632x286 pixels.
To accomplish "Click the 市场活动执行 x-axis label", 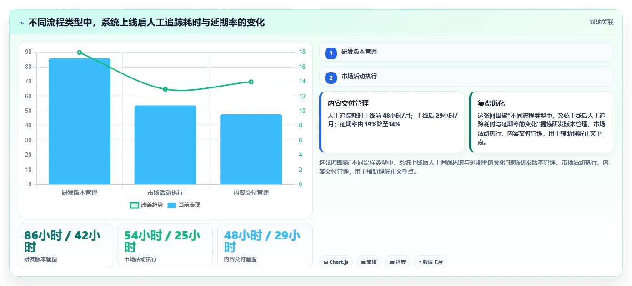I will tap(165, 193).
